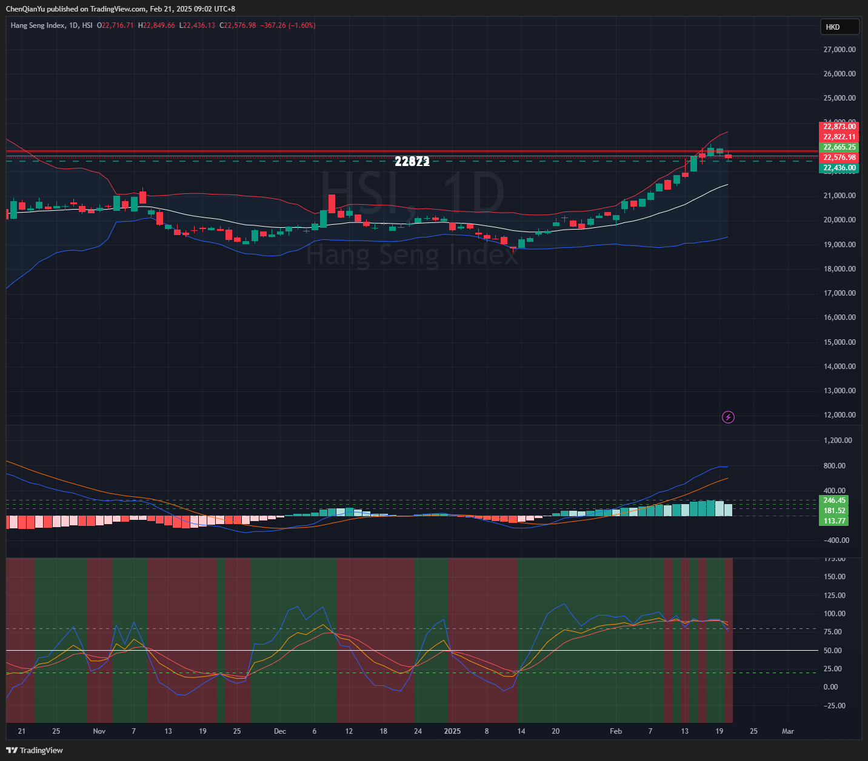Click the red 22,576.98 last price label
Image resolution: width=868 pixels, height=761 pixels.
[x=839, y=158]
